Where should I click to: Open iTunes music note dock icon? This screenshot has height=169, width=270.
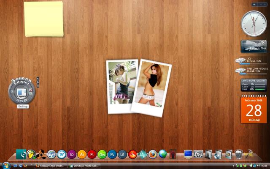51,154
